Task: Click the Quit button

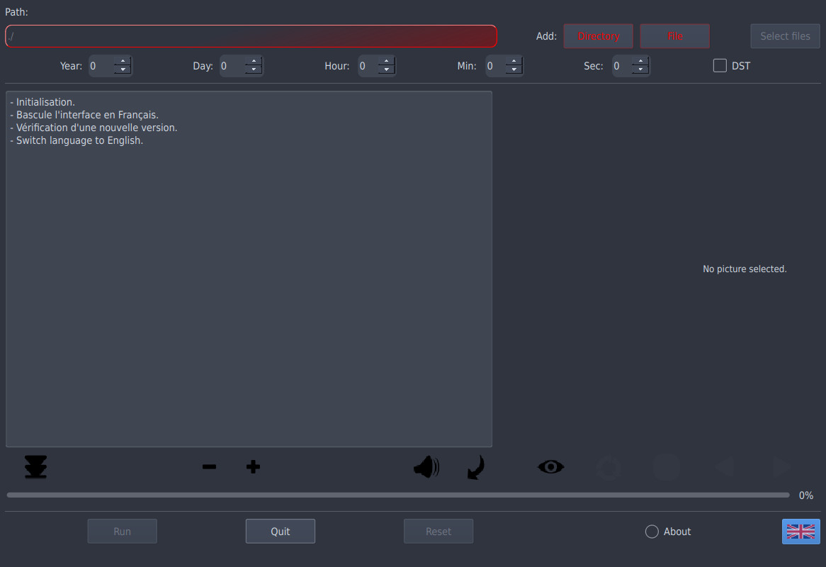Action: point(281,531)
